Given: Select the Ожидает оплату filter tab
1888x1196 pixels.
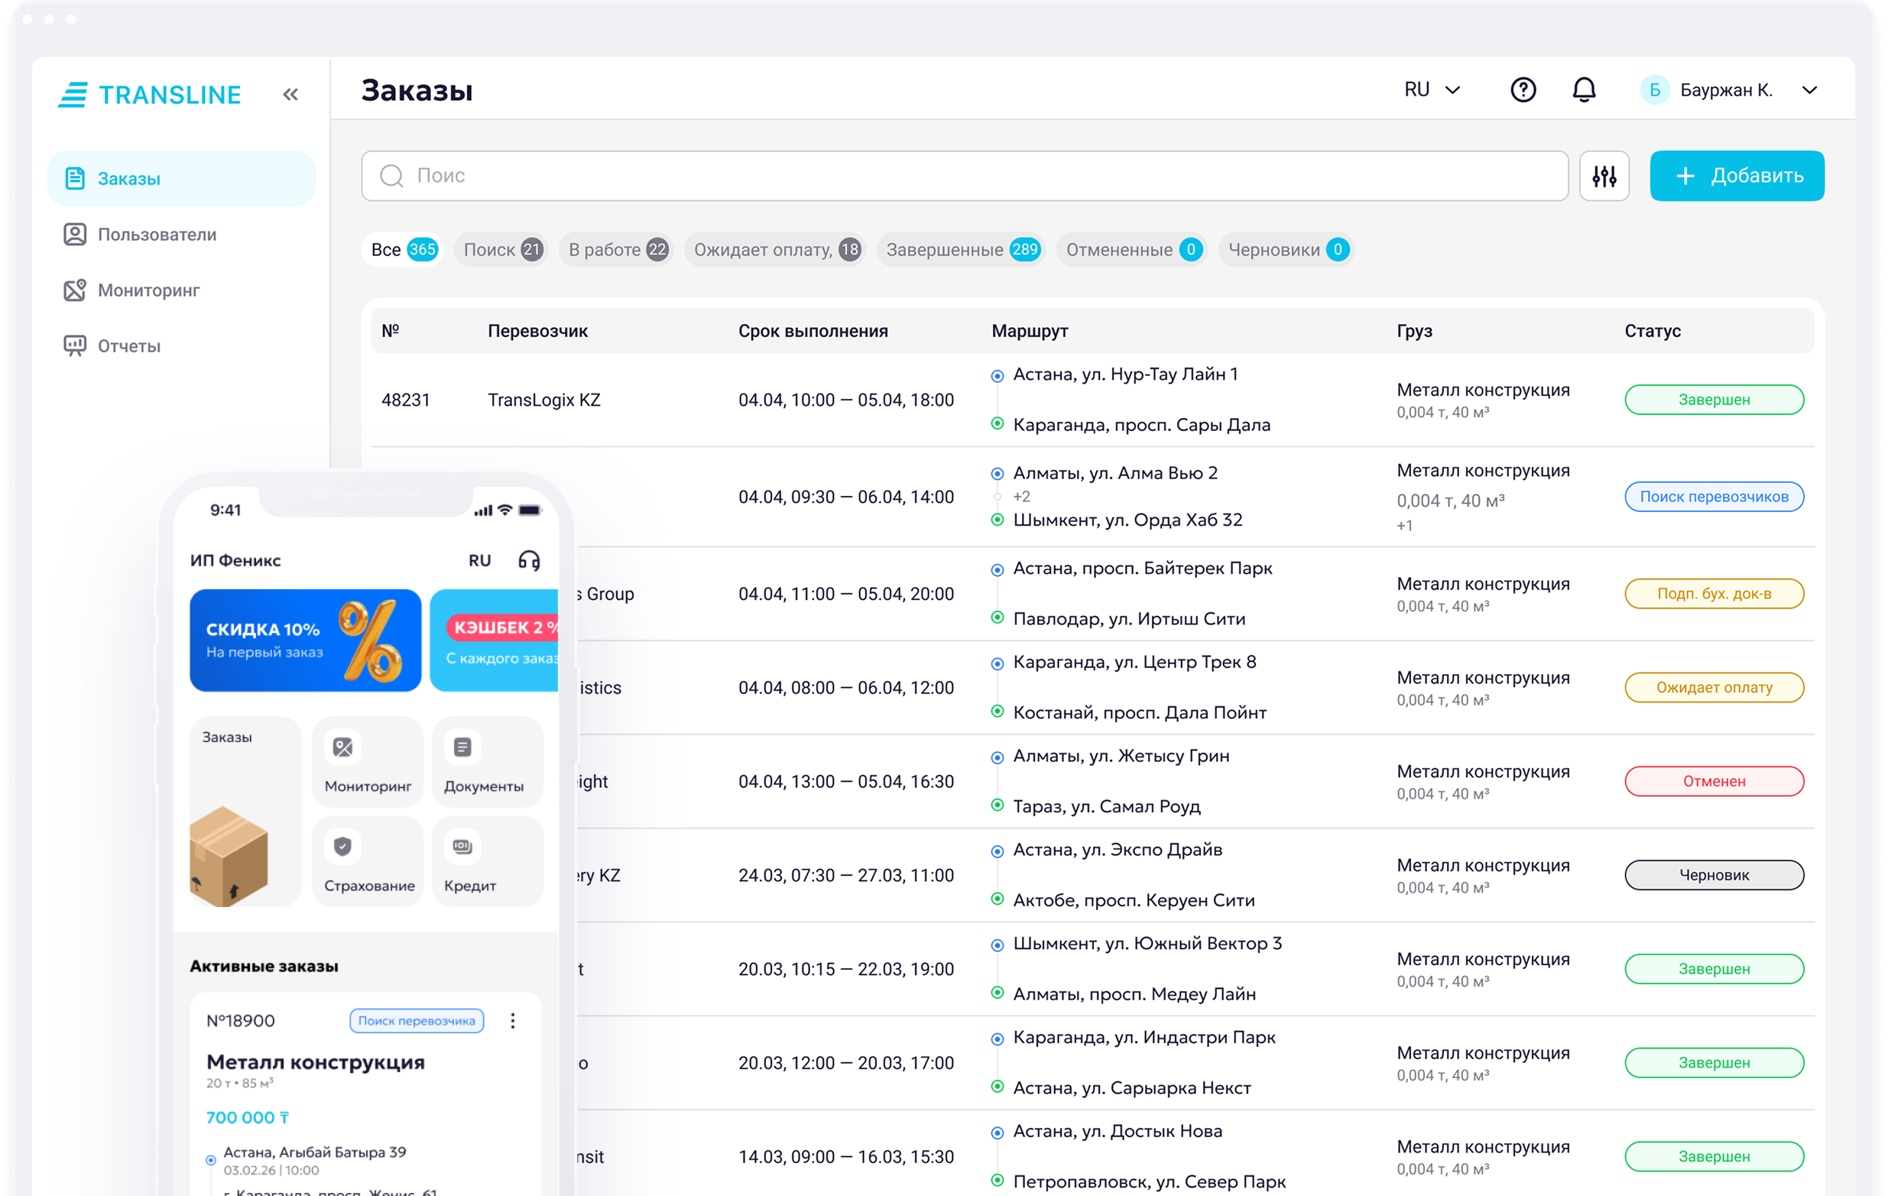Looking at the screenshot, I should click(x=775, y=250).
